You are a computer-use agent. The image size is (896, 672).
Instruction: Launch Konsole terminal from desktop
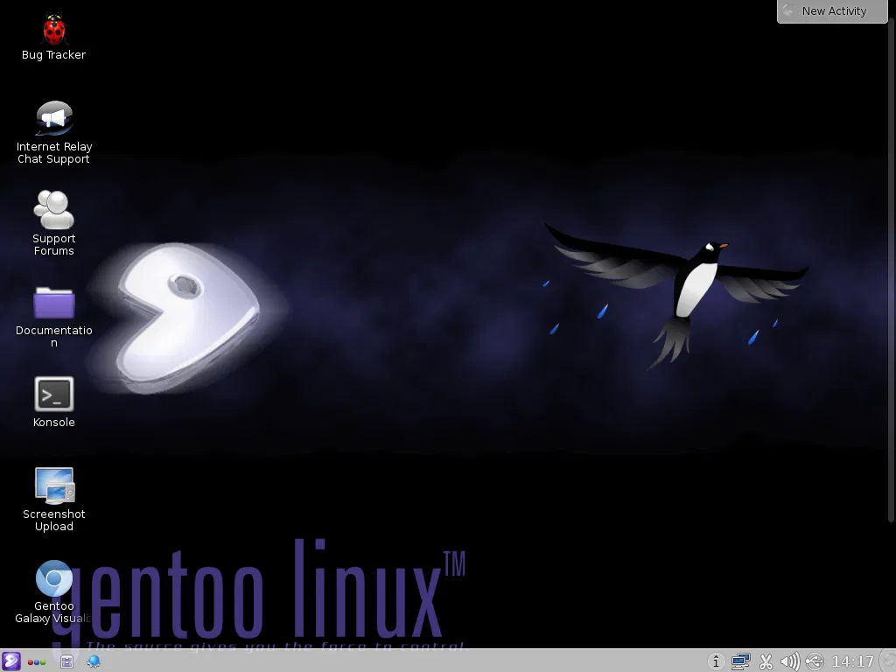click(53, 395)
